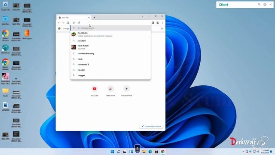Select the teal globe desktop shortcut
This screenshot has width=275, height=155.
[6, 49]
